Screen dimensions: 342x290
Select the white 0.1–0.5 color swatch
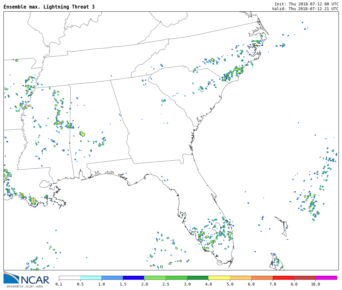[70, 278]
